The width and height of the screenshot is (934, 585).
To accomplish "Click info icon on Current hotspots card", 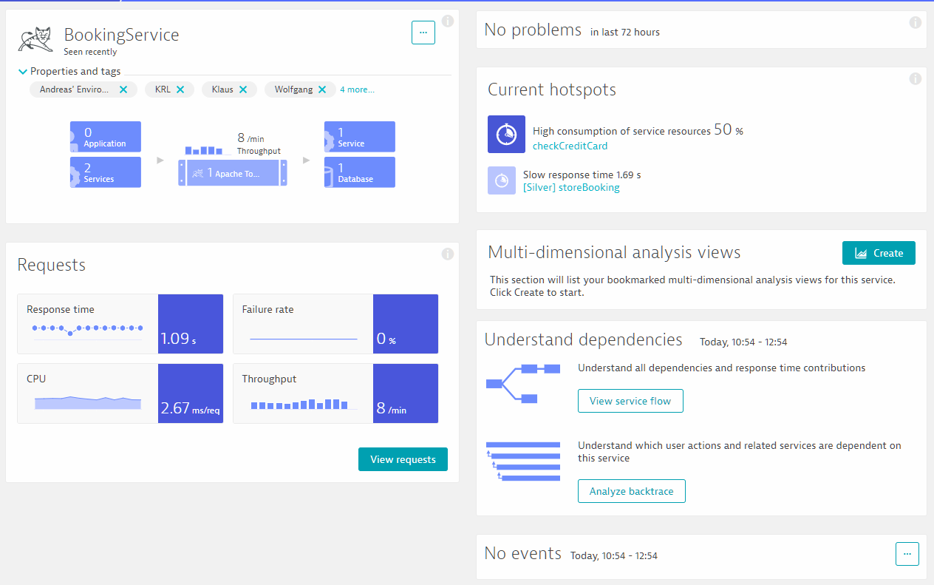I will coord(915,78).
